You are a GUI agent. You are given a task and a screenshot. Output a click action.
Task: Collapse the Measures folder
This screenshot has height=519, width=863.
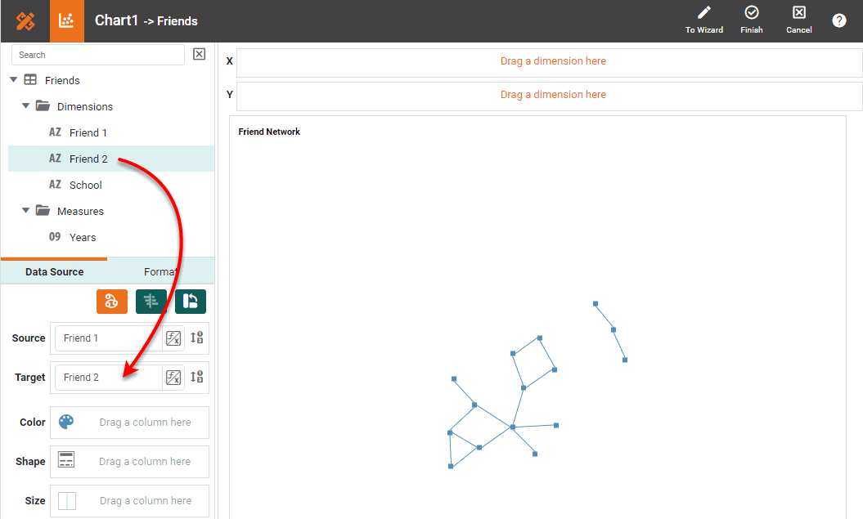(25, 210)
